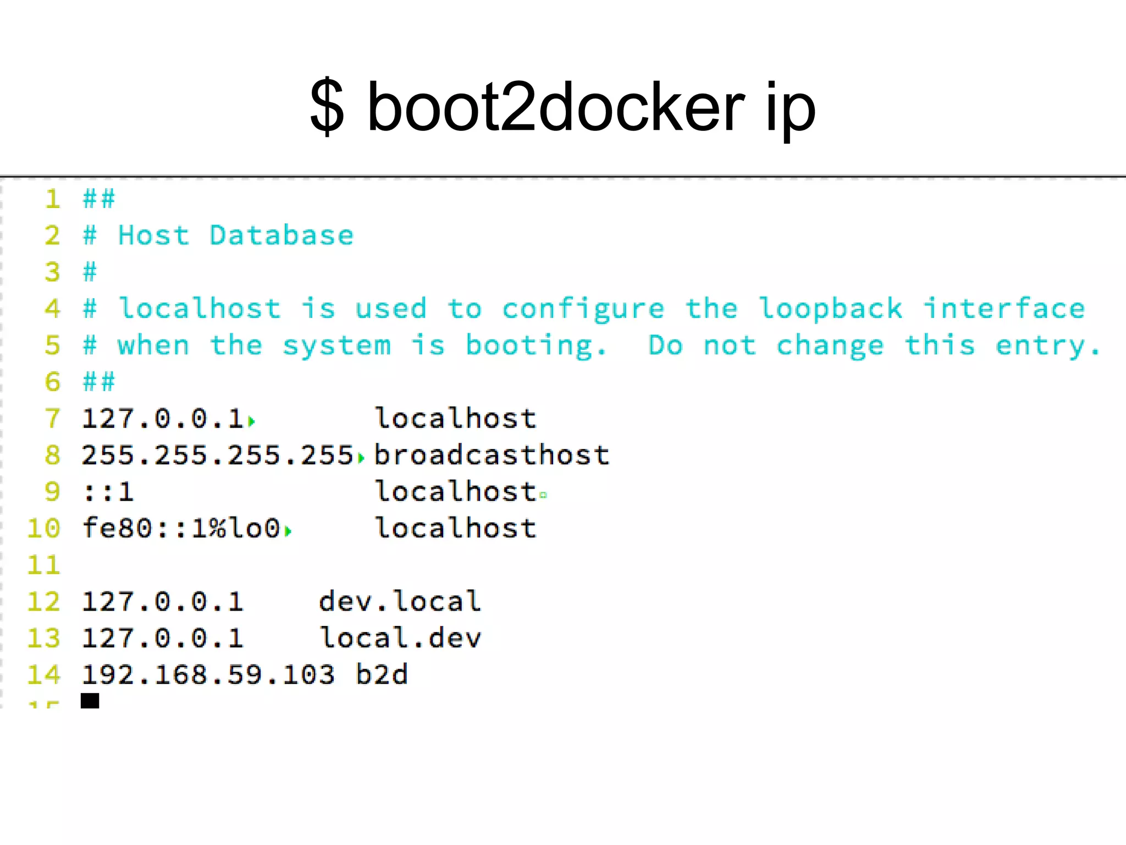Select the 'fe80::1%lo0' address

point(181,528)
